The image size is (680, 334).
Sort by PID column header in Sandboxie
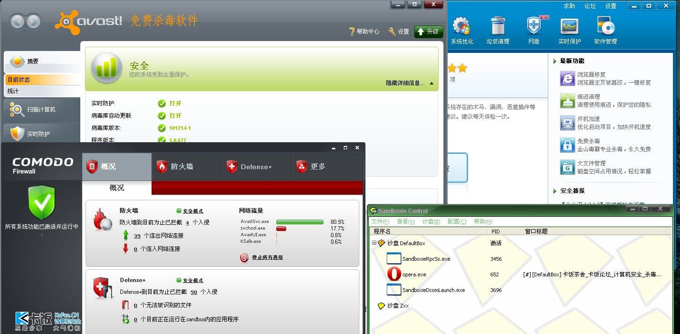pos(504,231)
